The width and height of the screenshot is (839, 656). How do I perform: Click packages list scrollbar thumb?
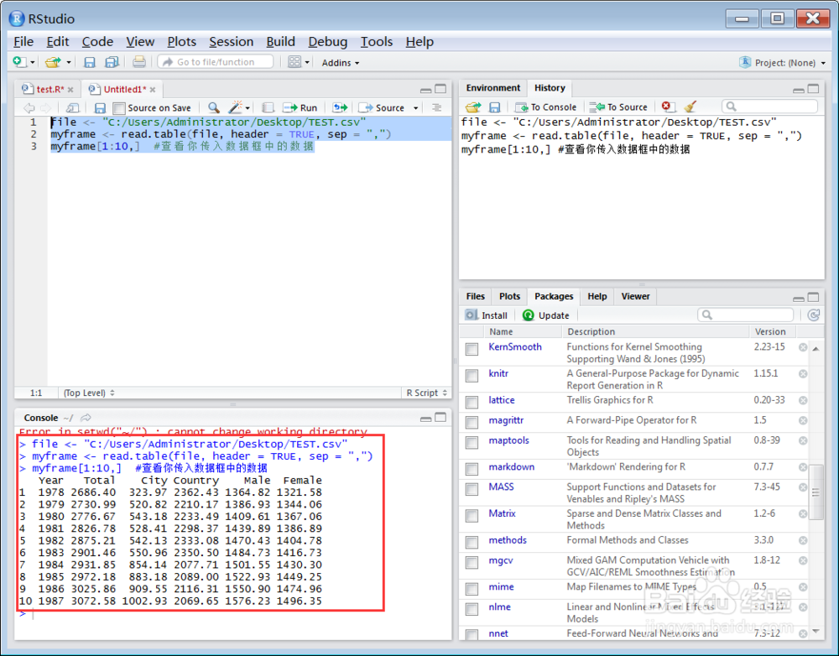click(816, 492)
